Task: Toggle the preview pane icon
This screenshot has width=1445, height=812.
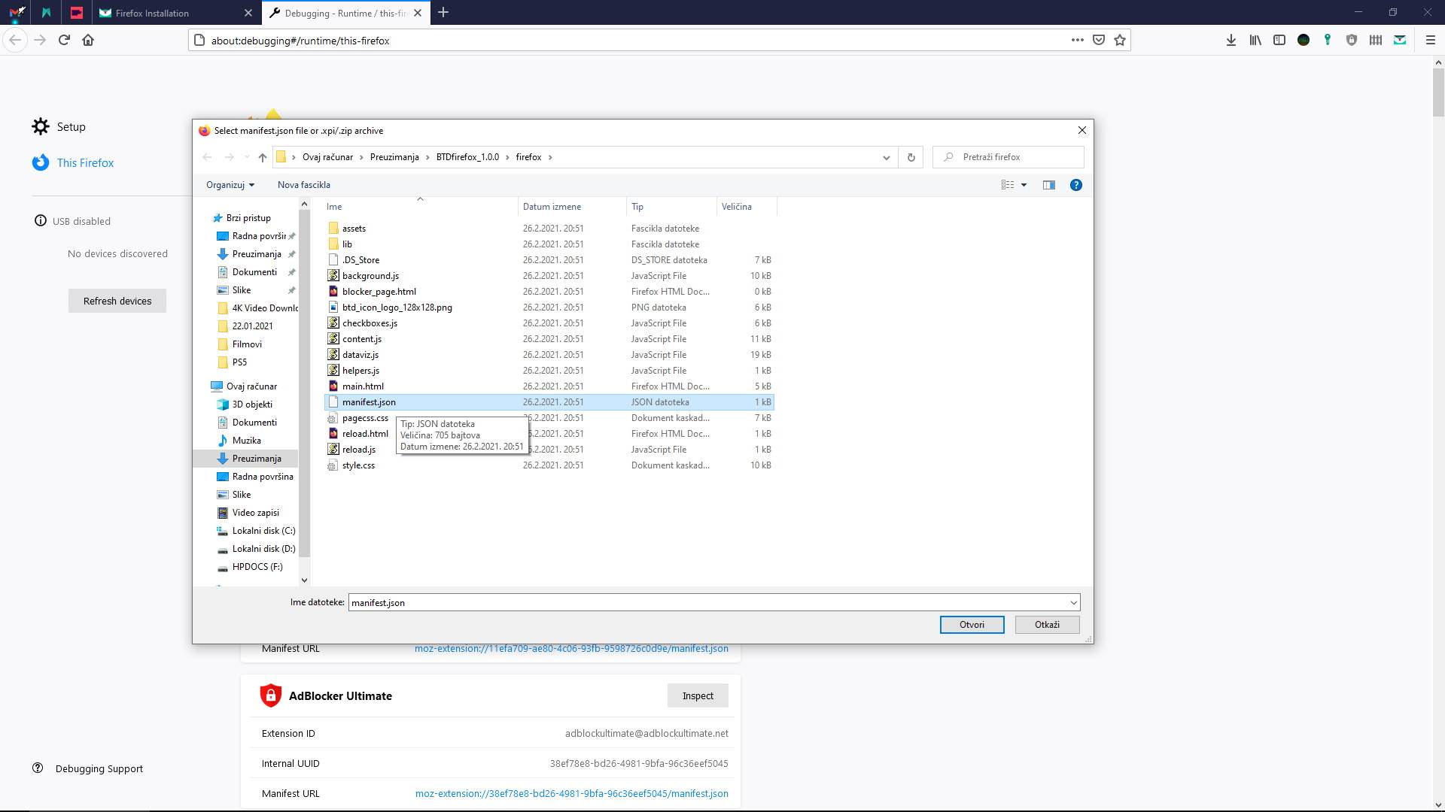Action: pos(1048,185)
